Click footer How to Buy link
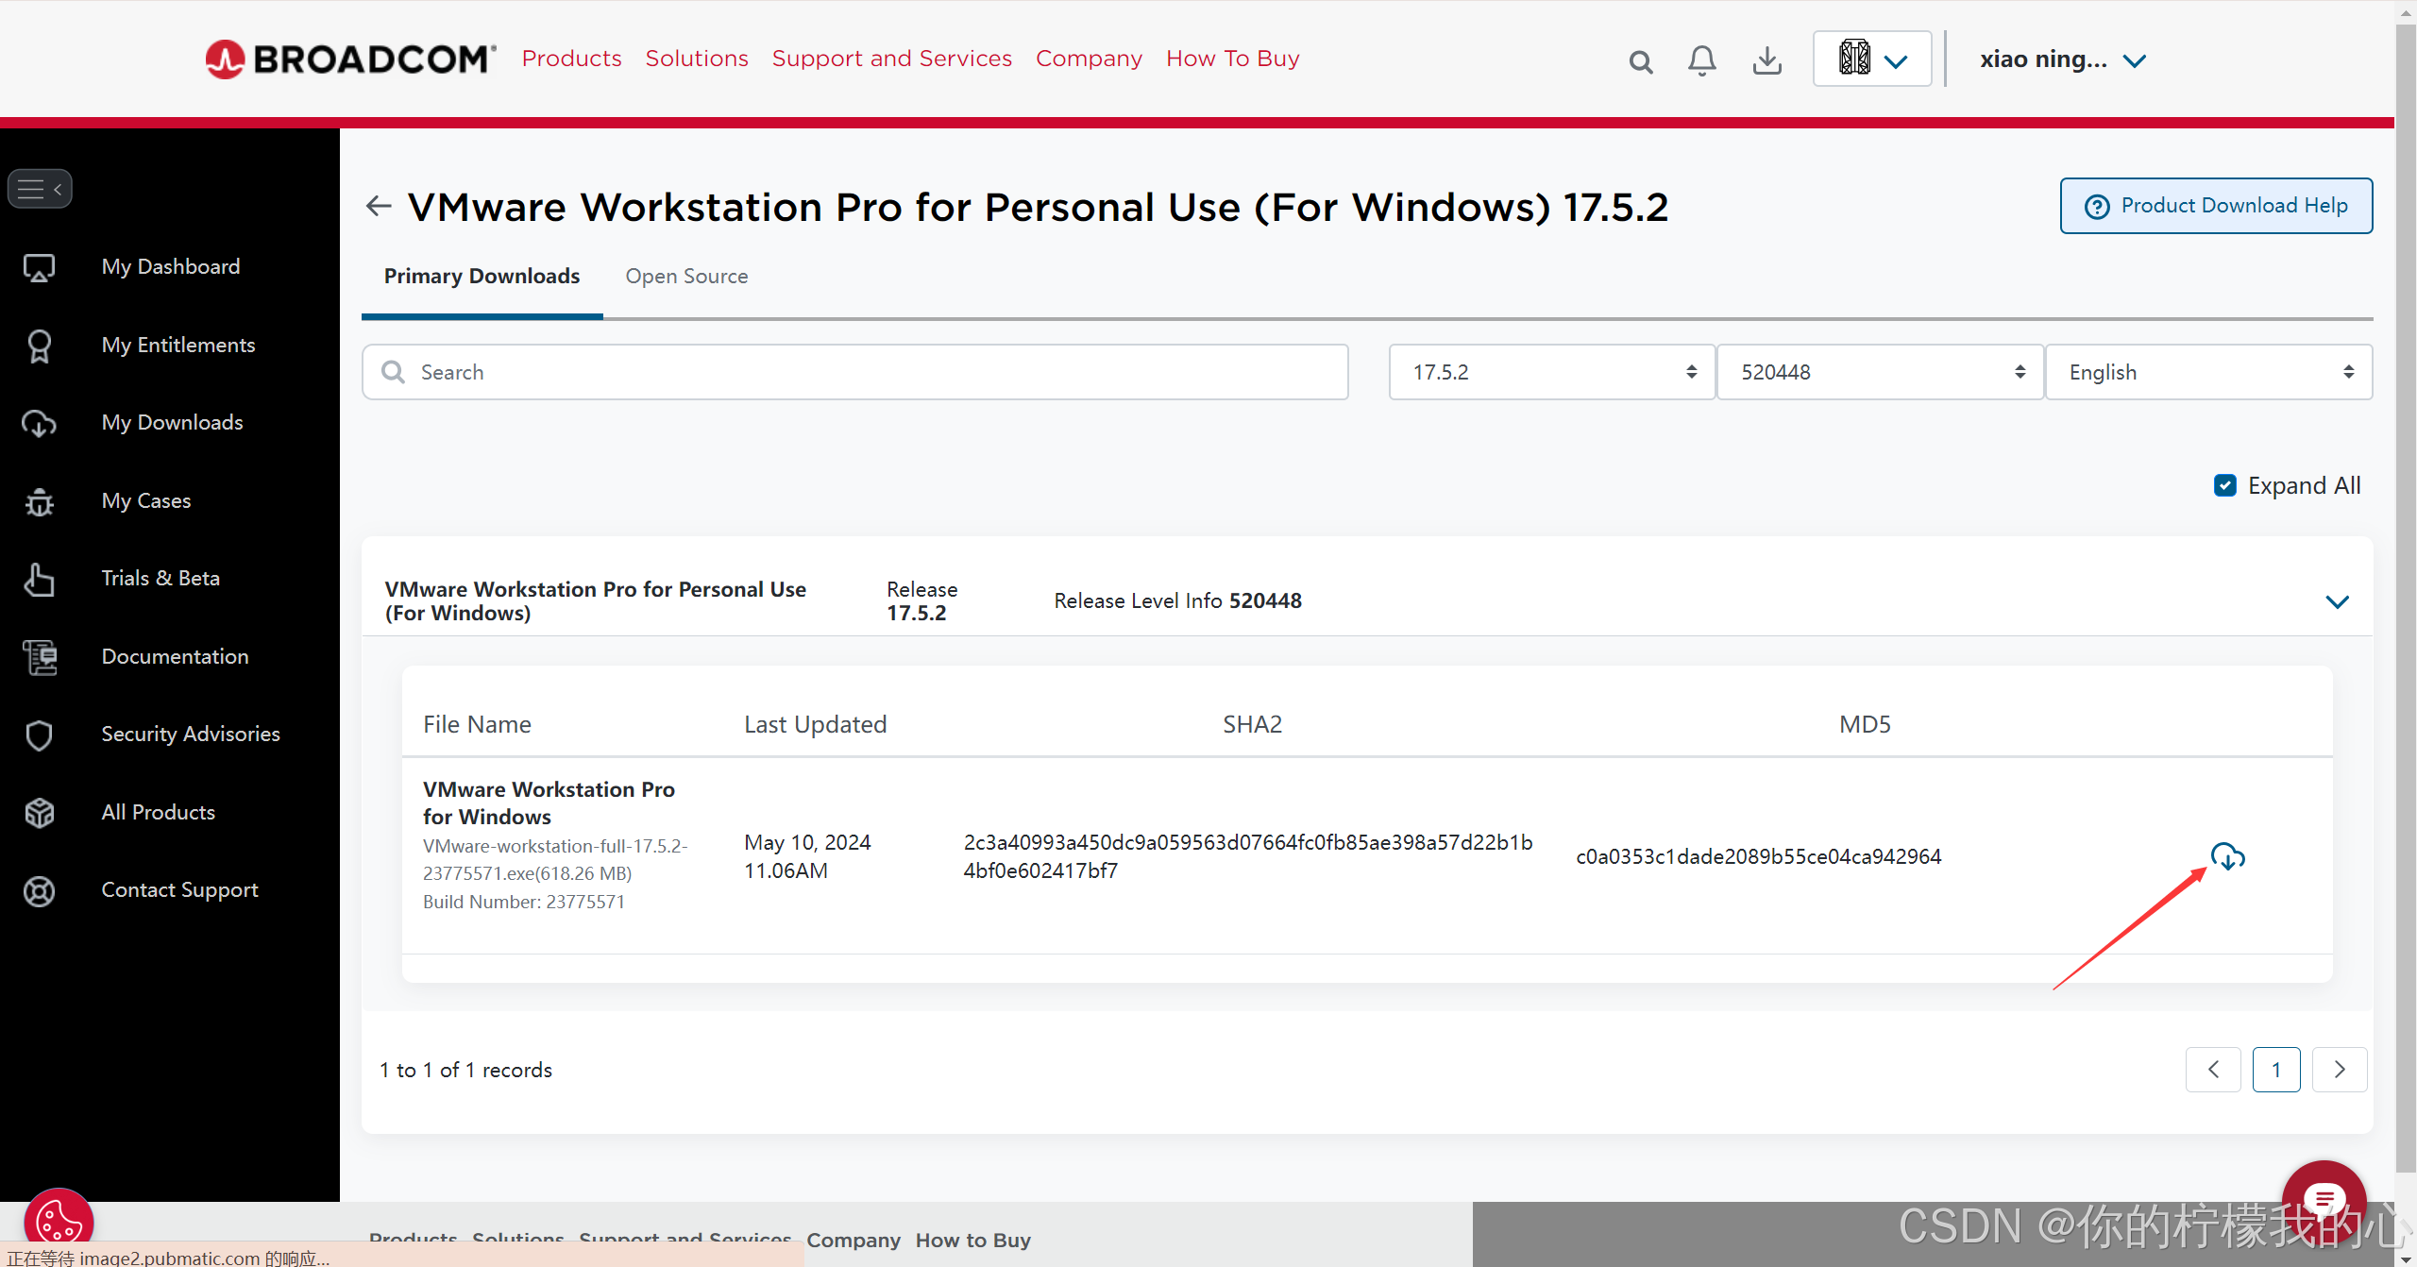The height and width of the screenshot is (1267, 2417). tap(972, 1240)
